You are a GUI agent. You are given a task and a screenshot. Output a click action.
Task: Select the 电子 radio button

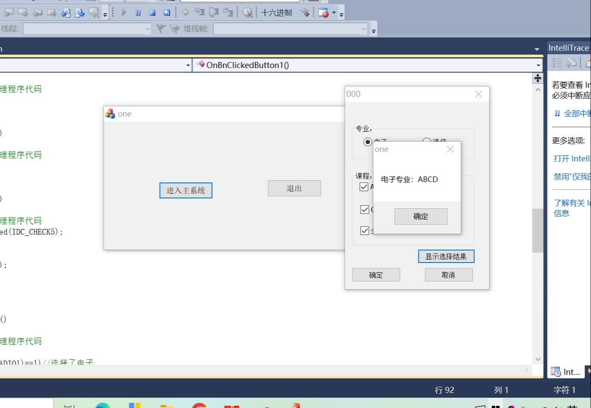tap(368, 141)
